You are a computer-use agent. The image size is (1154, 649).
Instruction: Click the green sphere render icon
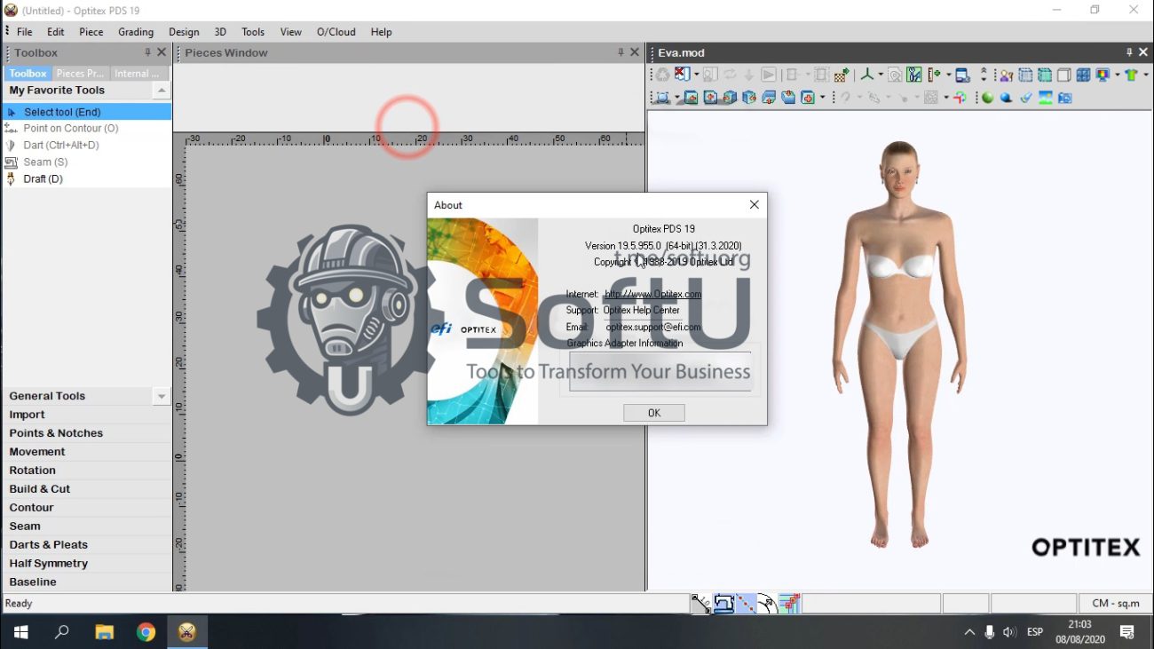[987, 98]
